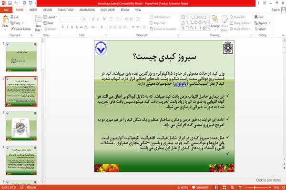The image size is (286, 190).
Task: Select the rectangle shape in the shapes gallery
Action: click(x=196, y=18)
